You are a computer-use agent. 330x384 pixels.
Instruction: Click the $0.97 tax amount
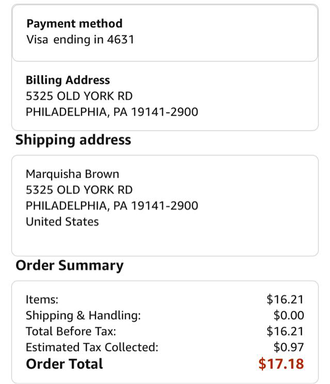(x=289, y=347)
